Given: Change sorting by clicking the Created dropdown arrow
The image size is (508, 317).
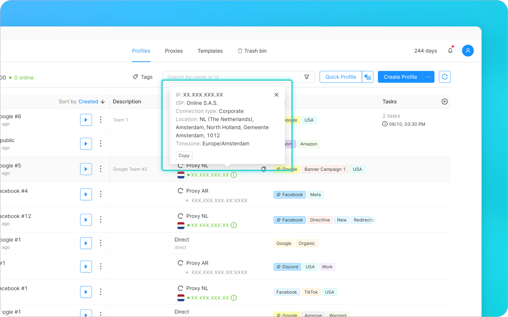Looking at the screenshot, I should [x=103, y=101].
